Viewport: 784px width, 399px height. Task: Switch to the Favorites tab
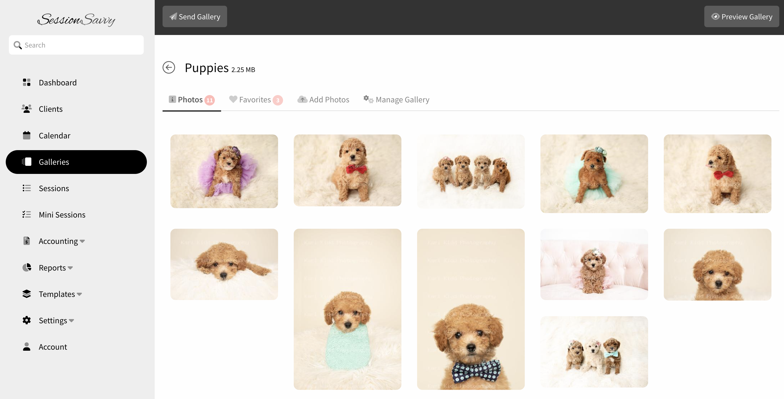tap(255, 100)
